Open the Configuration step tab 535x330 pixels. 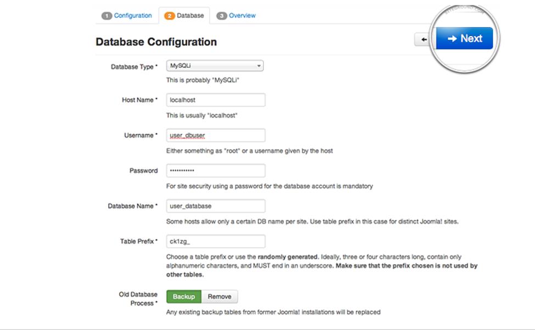coord(127,16)
